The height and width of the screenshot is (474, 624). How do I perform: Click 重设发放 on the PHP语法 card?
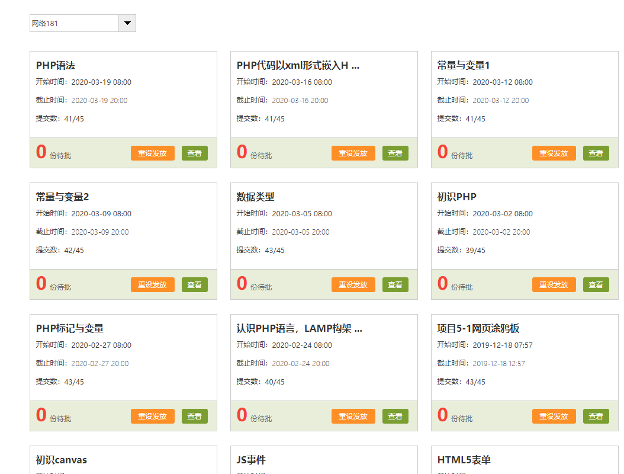152,153
